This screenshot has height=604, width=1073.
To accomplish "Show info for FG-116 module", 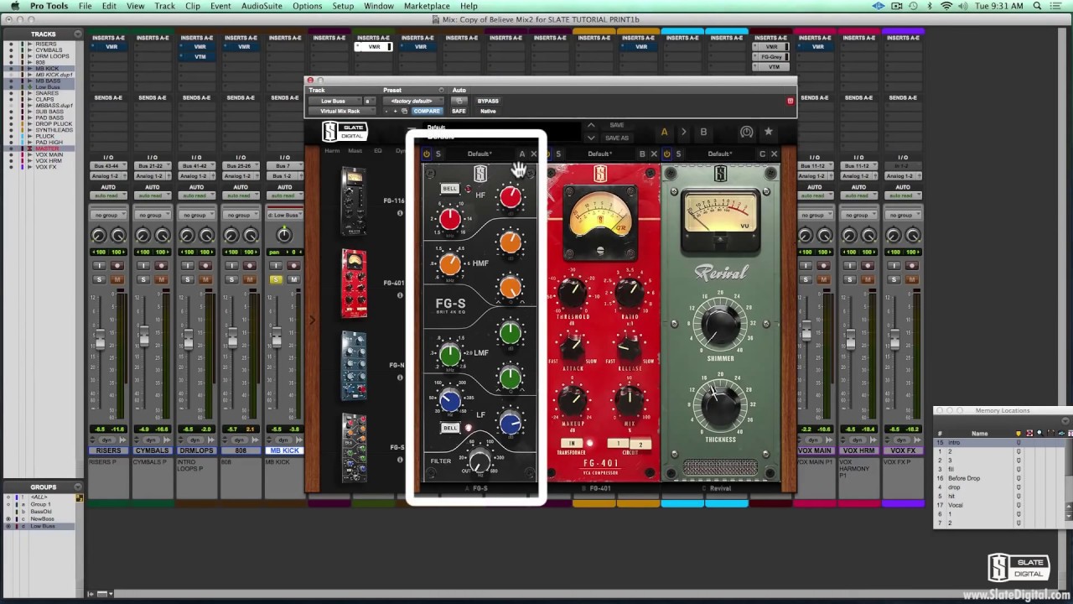I will [x=400, y=213].
